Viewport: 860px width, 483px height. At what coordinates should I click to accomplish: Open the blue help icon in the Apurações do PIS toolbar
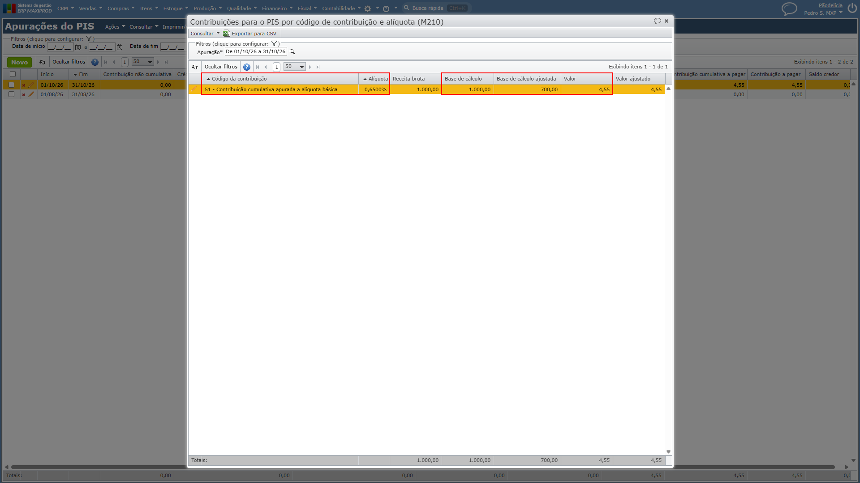pyautogui.click(x=95, y=62)
